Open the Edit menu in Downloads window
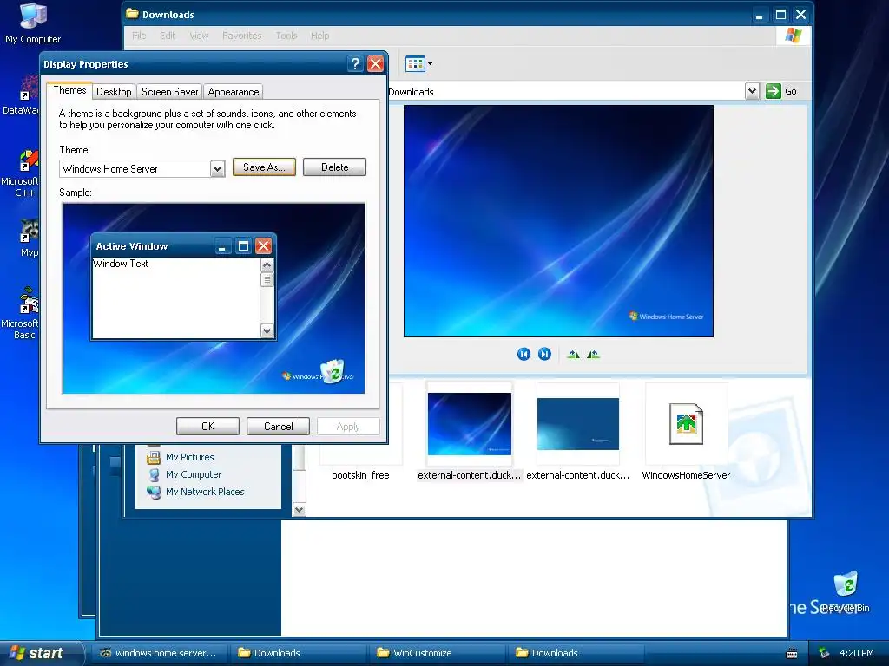 pos(168,36)
